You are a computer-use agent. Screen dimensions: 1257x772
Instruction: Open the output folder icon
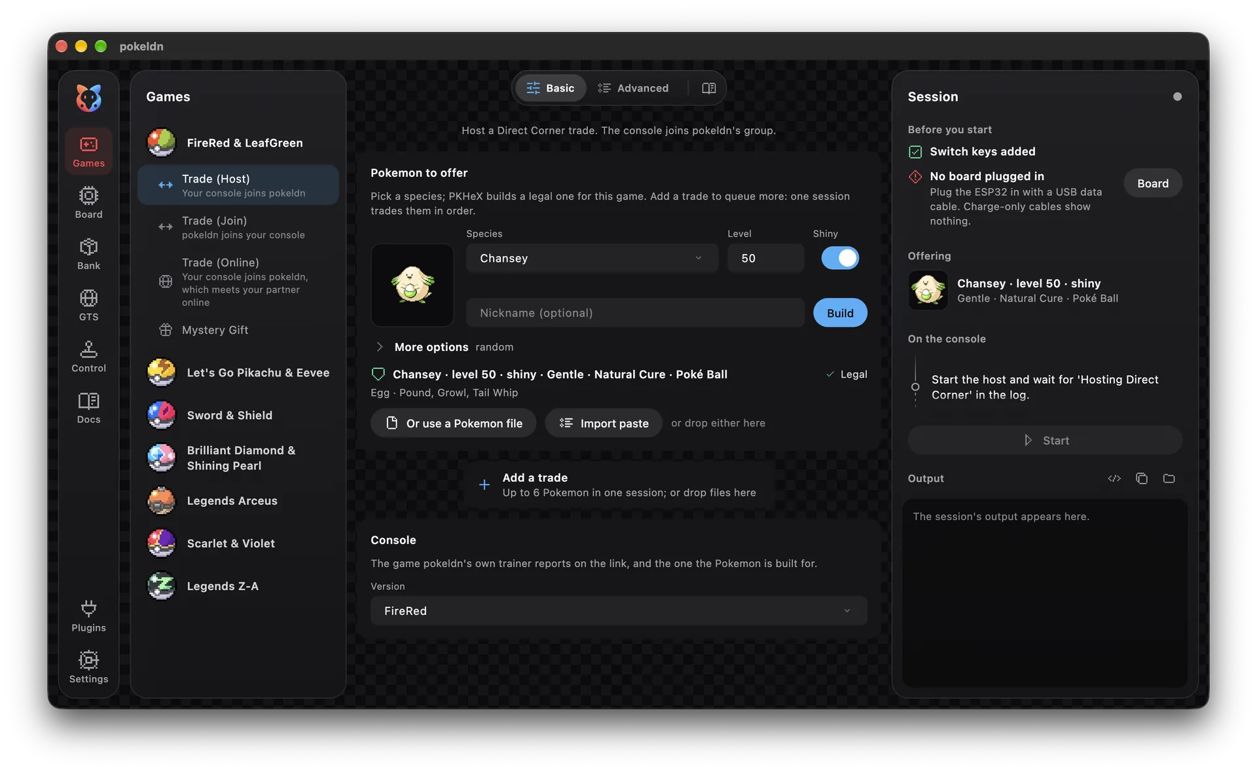pos(1169,479)
